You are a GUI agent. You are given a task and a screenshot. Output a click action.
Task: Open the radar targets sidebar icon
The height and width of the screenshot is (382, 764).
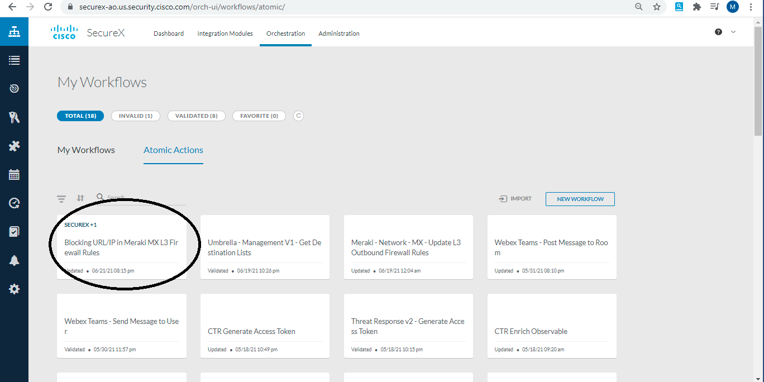(x=14, y=89)
